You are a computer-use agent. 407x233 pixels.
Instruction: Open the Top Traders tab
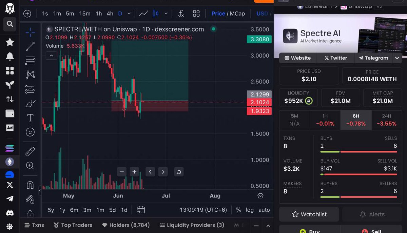[x=73, y=225]
